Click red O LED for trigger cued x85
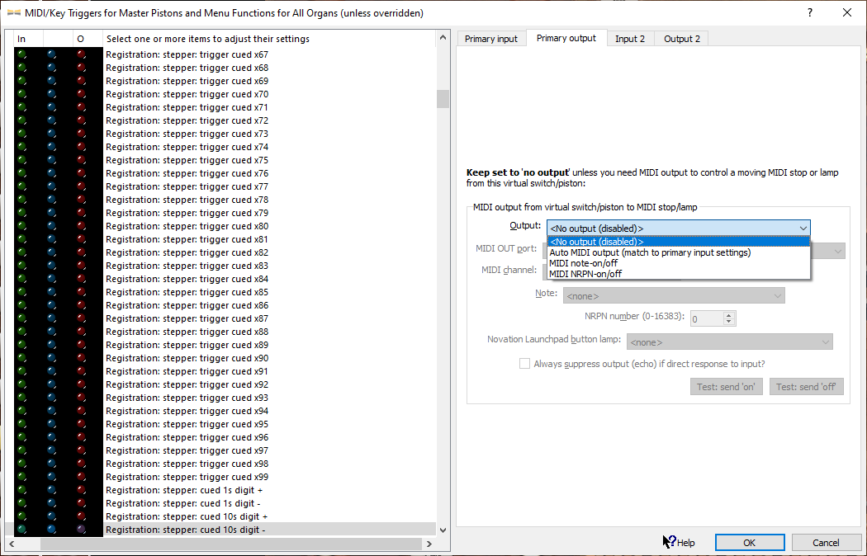 81,292
